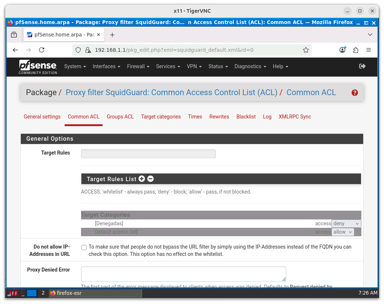384x304 pixels.
Task: Click the pfSense logout icon
Action: click(x=362, y=66)
